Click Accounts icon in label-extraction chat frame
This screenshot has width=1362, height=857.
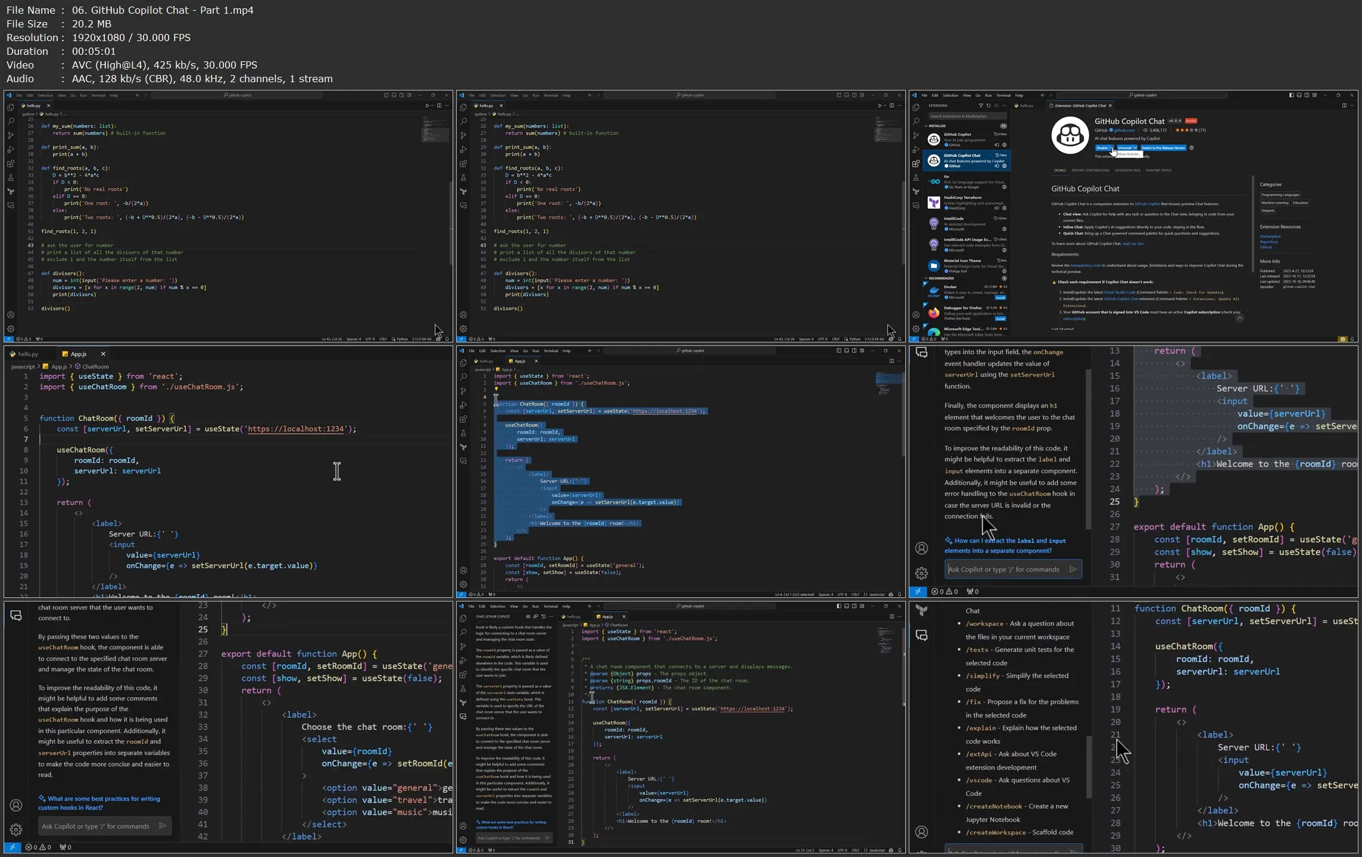click(x=921, y=548)
